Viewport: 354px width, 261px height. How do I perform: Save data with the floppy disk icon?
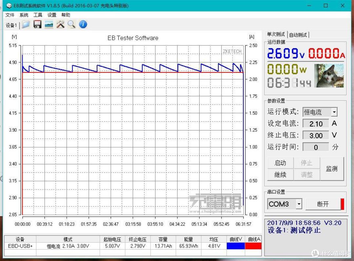[37, 24]
